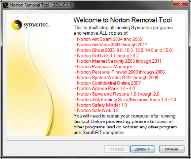Select the "Norton Confidential Online 2007" line
The image size is (191, 159).
click(108, 83)
